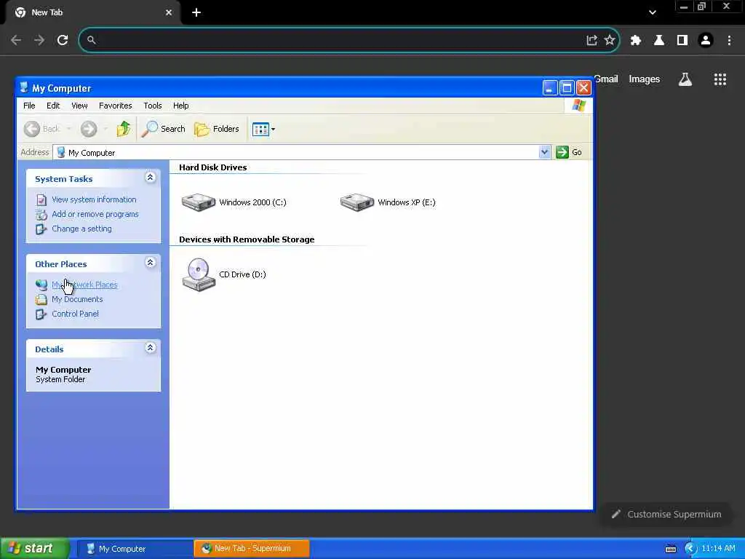Click the share page icon
The height and width of the screenshot is (559, 745).
591,40
